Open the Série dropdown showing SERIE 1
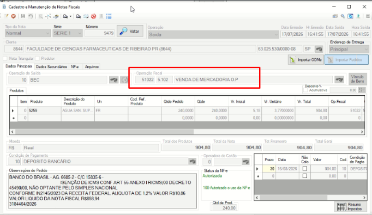Viewport: 372px width, 215px height. (x=68, y=33)
